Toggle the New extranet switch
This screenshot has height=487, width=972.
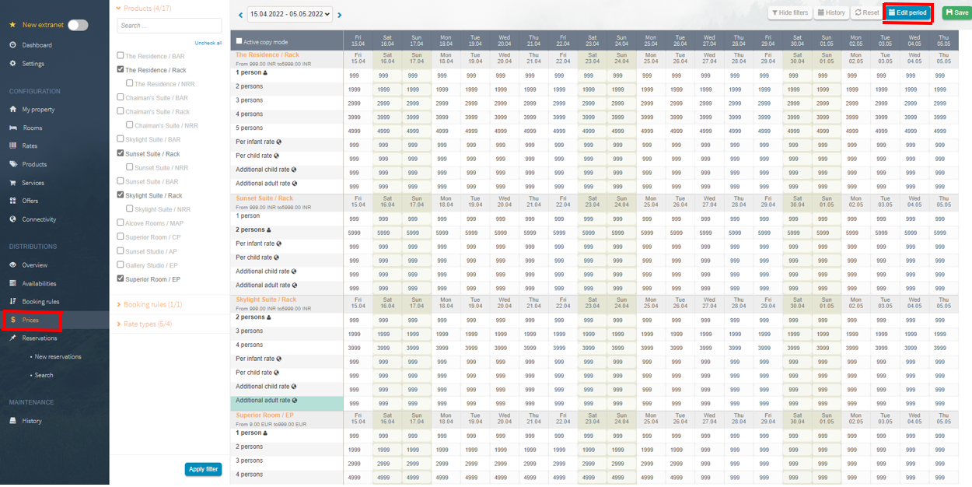click(78, 25)
